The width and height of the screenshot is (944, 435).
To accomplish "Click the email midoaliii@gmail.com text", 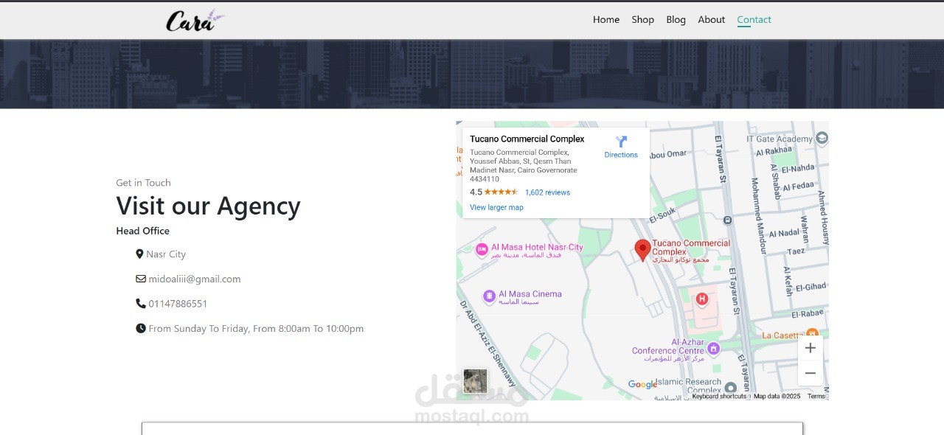I will (195, 279).
